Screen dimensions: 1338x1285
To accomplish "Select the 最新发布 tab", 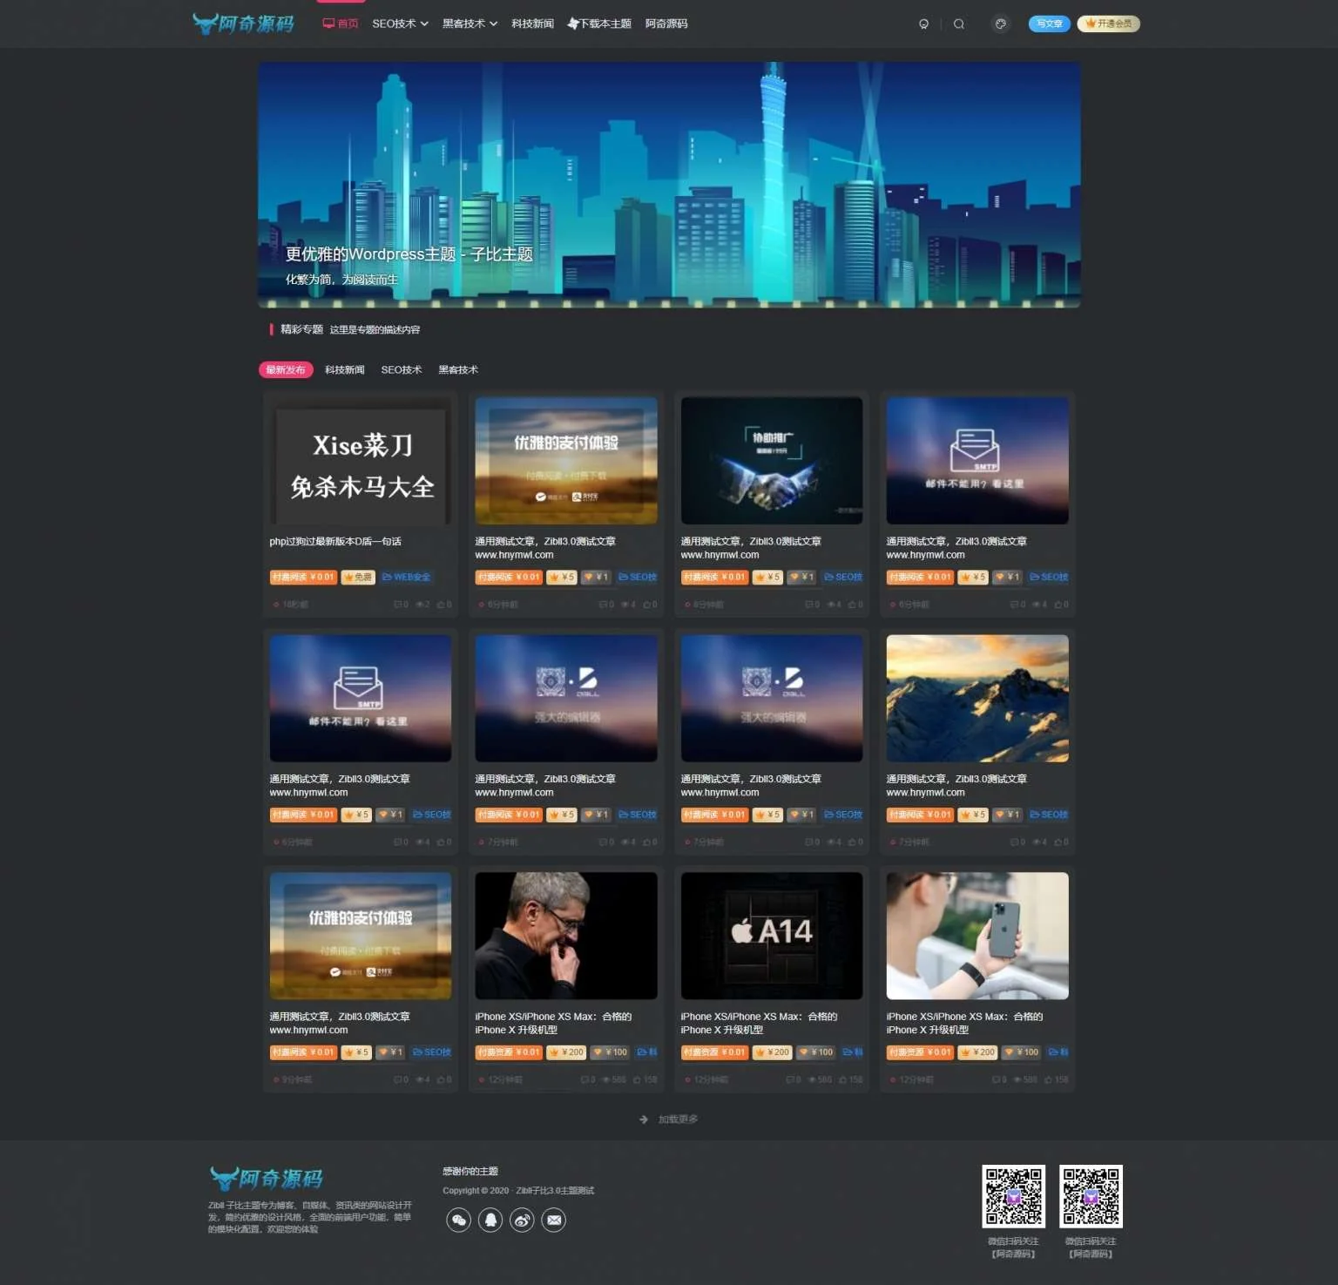I will (x=286, y=370).
